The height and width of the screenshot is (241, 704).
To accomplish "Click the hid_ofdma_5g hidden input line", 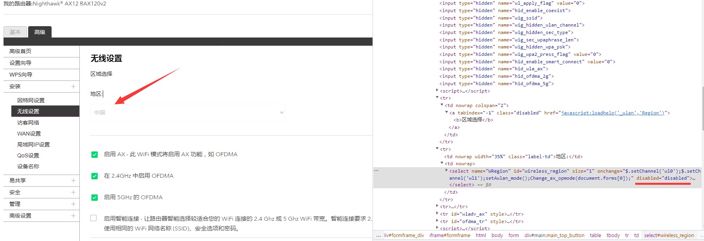I will pyautogui.click(x=496, y=84).
